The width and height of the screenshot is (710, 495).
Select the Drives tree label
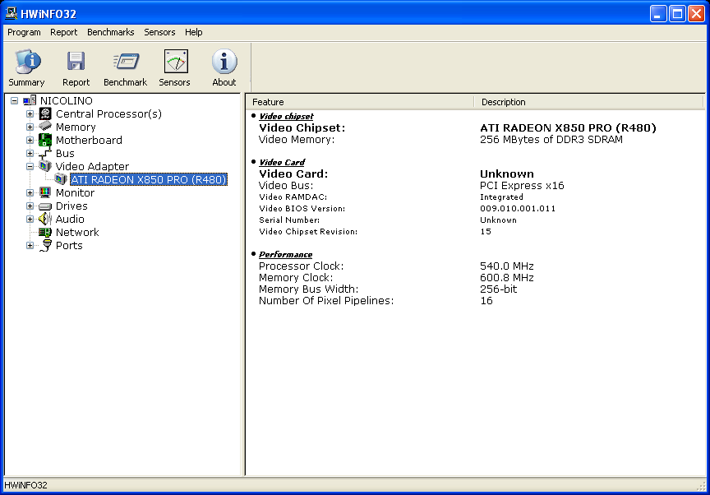point(71,206)
